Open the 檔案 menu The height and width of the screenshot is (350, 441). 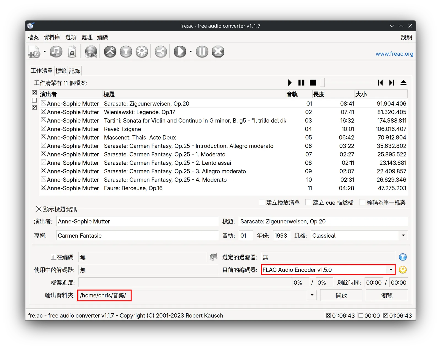coord(33,37)
